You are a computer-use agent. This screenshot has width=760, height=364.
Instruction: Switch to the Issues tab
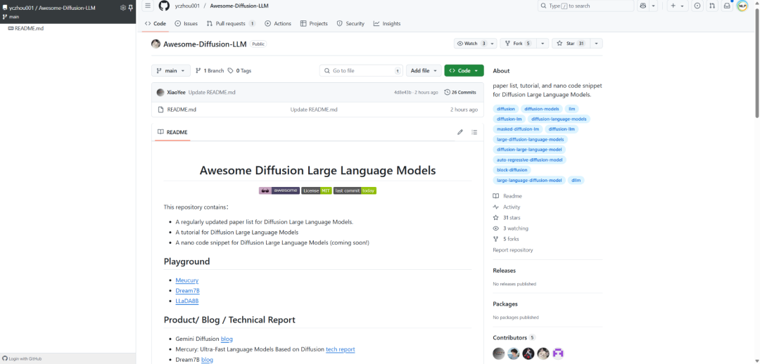pos(186,23)
